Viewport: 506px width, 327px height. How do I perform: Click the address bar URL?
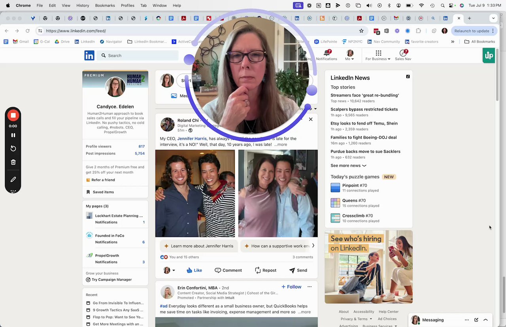(76, 31)
